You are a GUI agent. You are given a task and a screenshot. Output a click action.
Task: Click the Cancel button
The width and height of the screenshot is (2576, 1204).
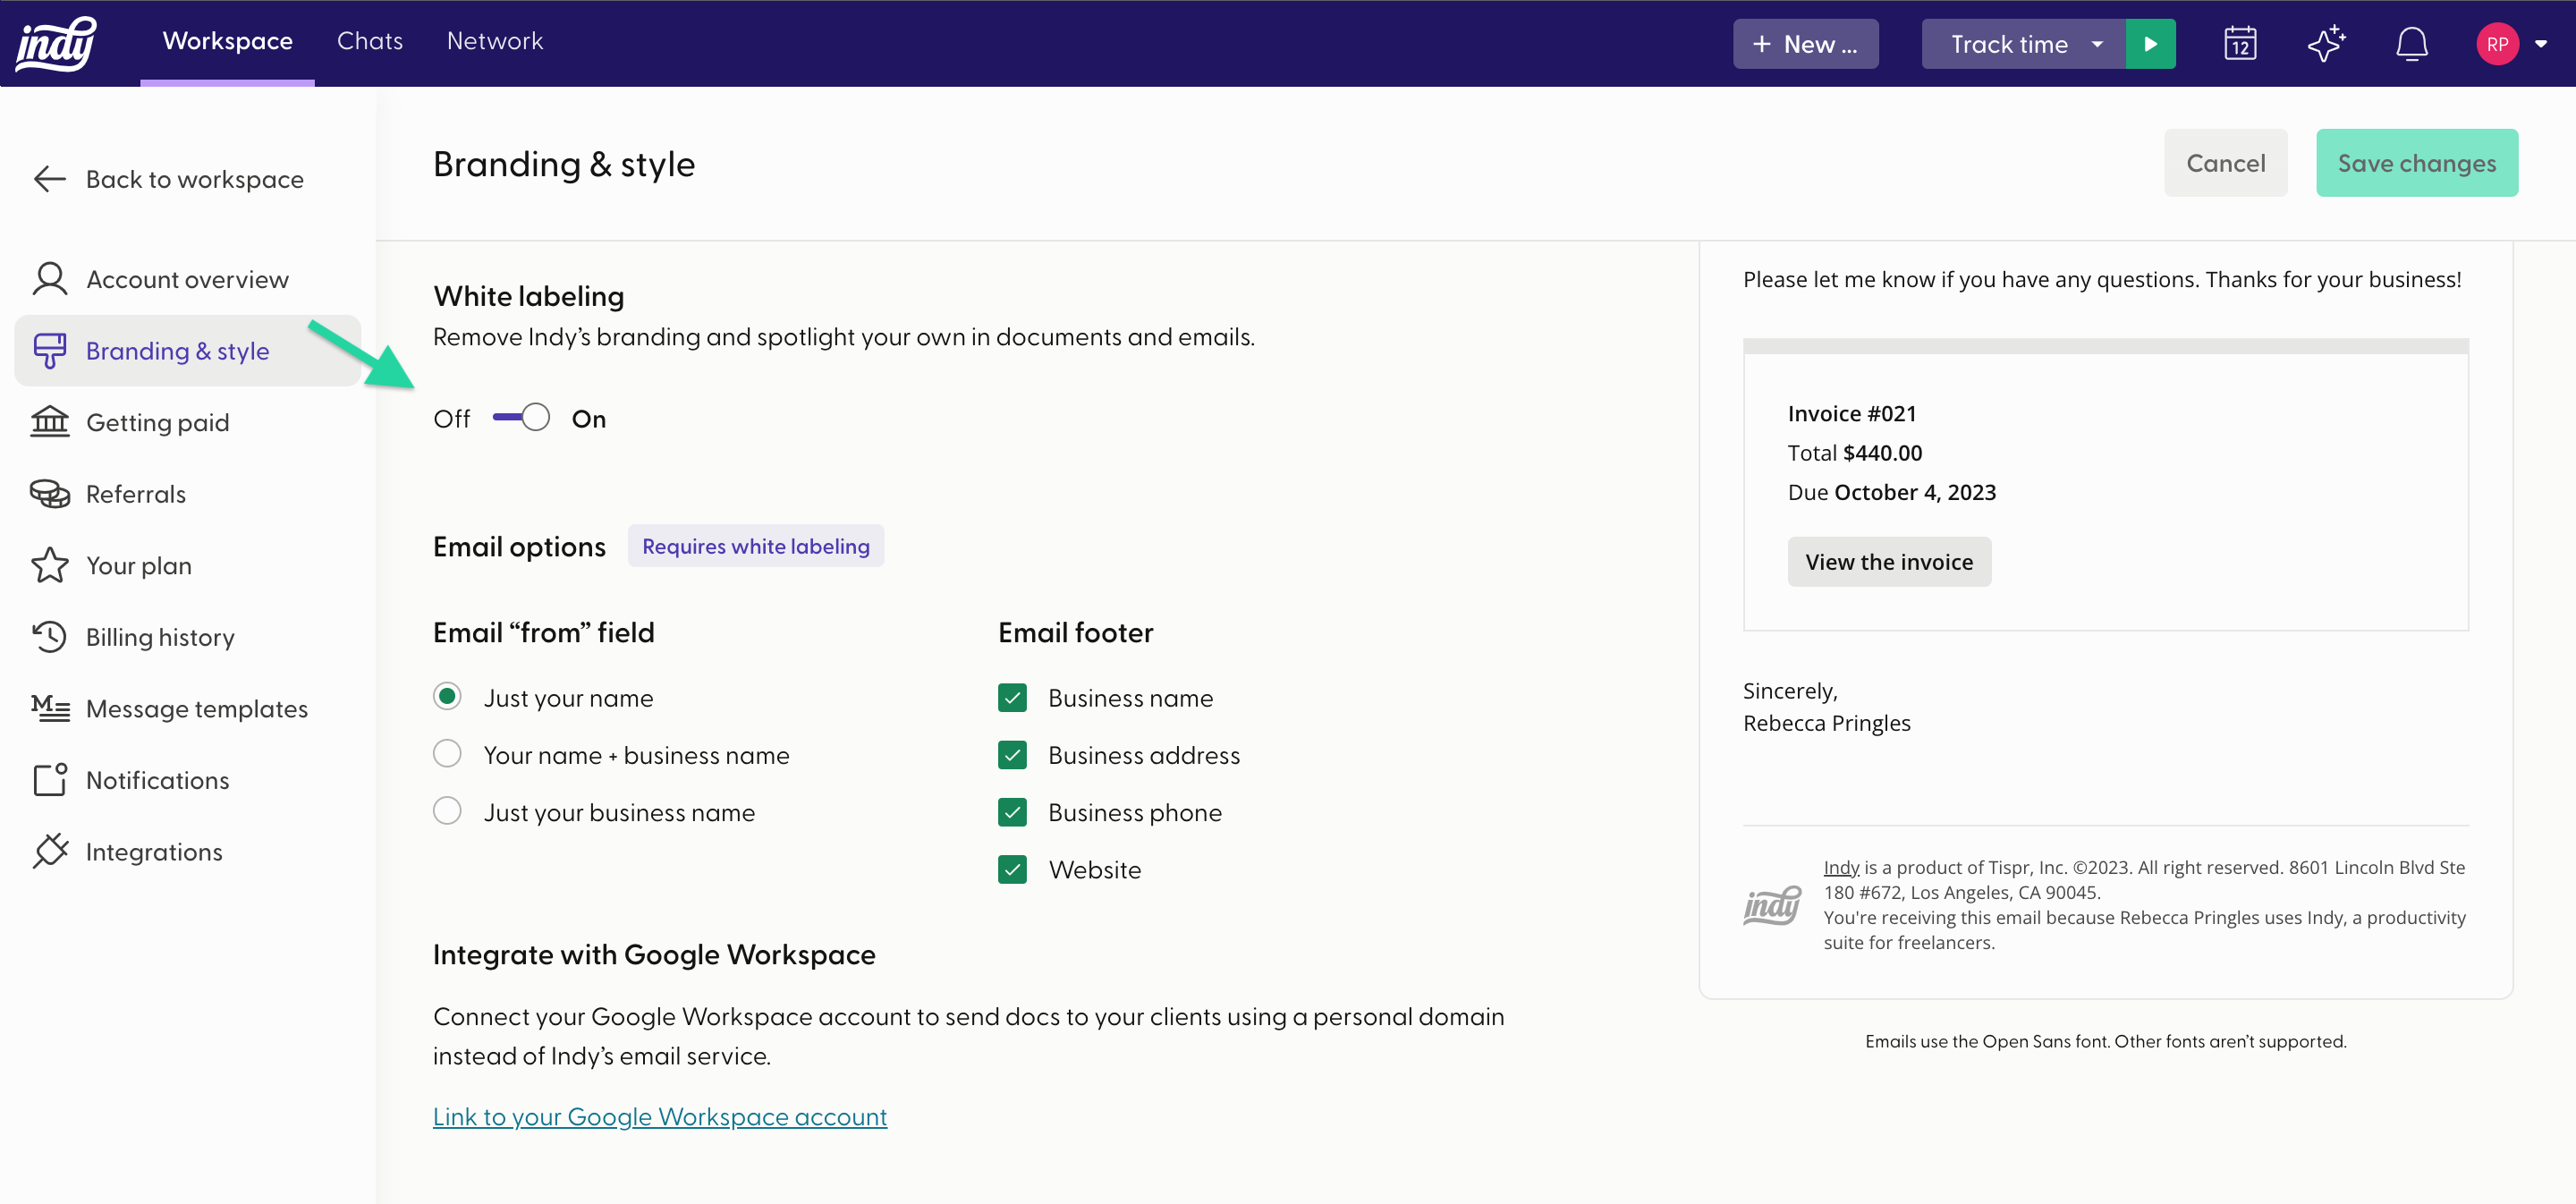[2225, 163]
